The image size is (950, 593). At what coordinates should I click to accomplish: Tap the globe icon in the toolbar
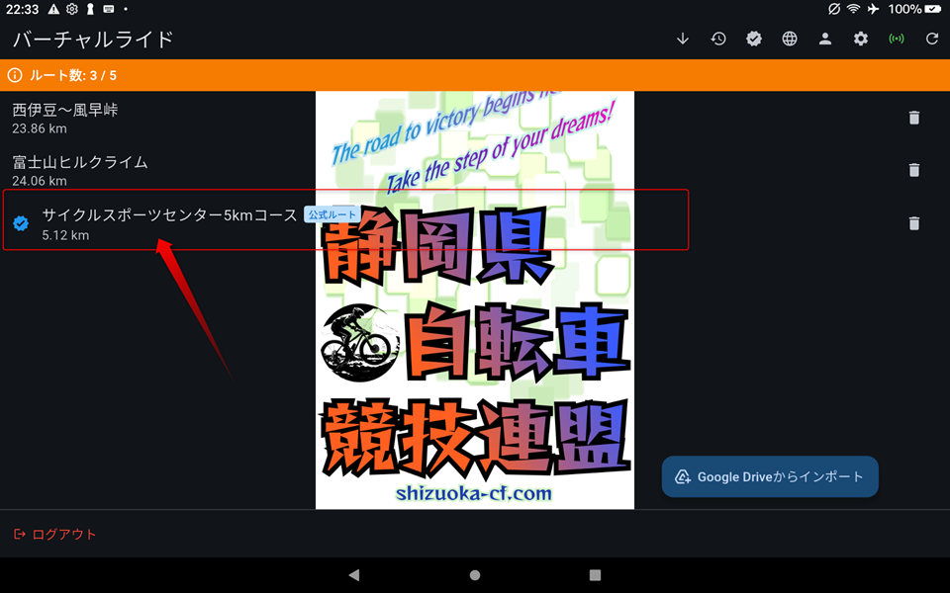coord(789,39)
